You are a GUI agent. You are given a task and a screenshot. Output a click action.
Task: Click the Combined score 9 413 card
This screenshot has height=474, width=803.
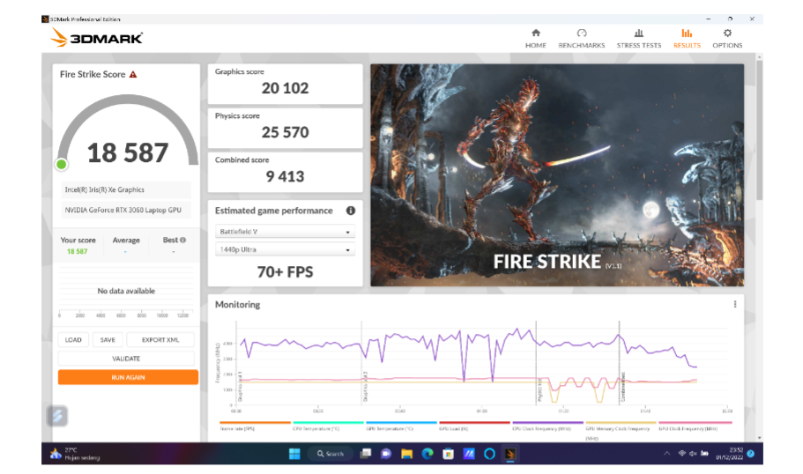tap(285, 172)
